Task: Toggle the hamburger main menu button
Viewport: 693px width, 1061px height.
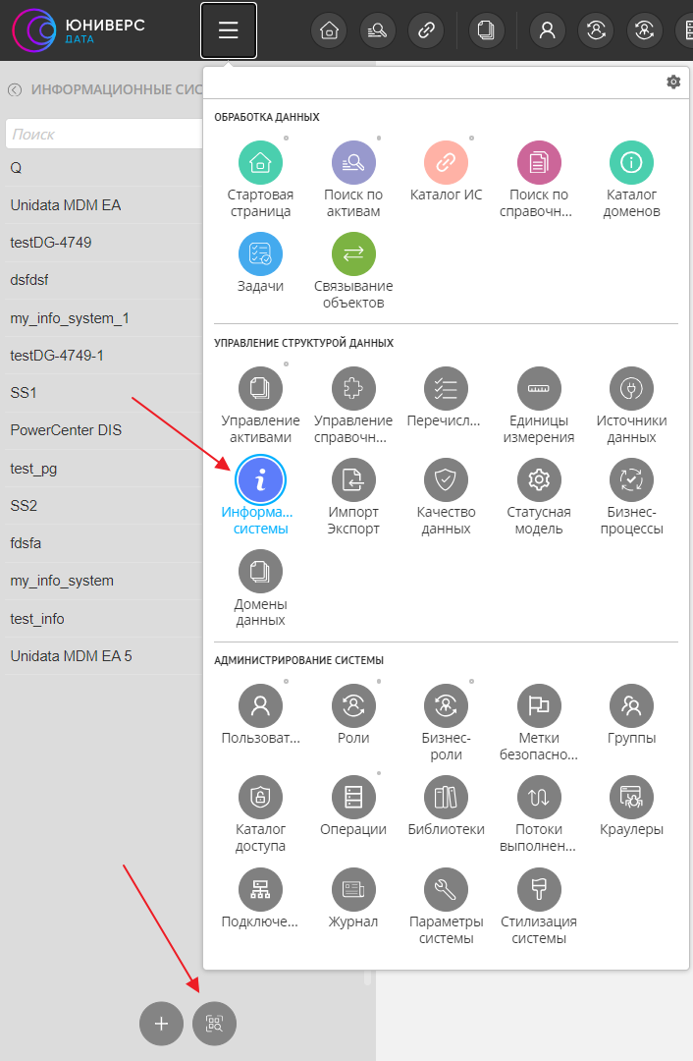Action: tap(229, 30)
